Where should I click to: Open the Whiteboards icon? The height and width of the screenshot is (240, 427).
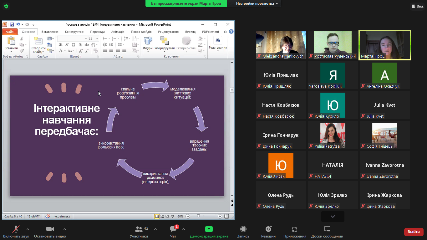327,229
